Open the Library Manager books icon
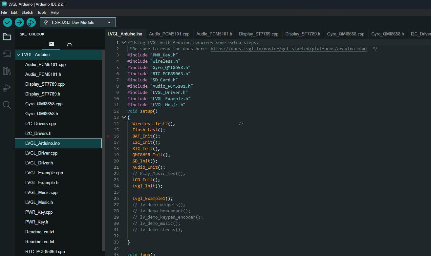 pyautogui.click(x=7, y=71)
